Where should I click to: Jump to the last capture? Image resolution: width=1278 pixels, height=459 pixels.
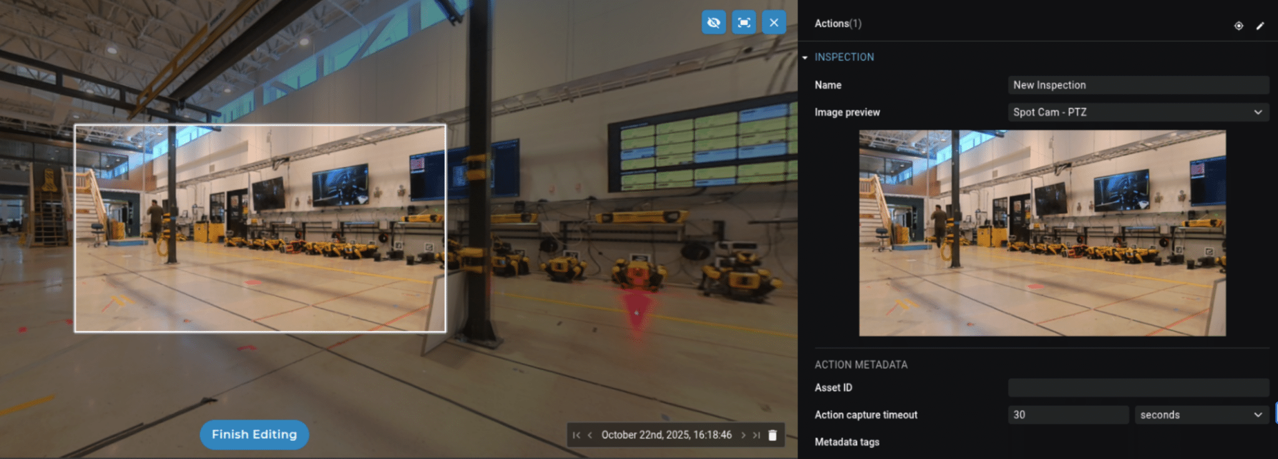pos(756,435)
